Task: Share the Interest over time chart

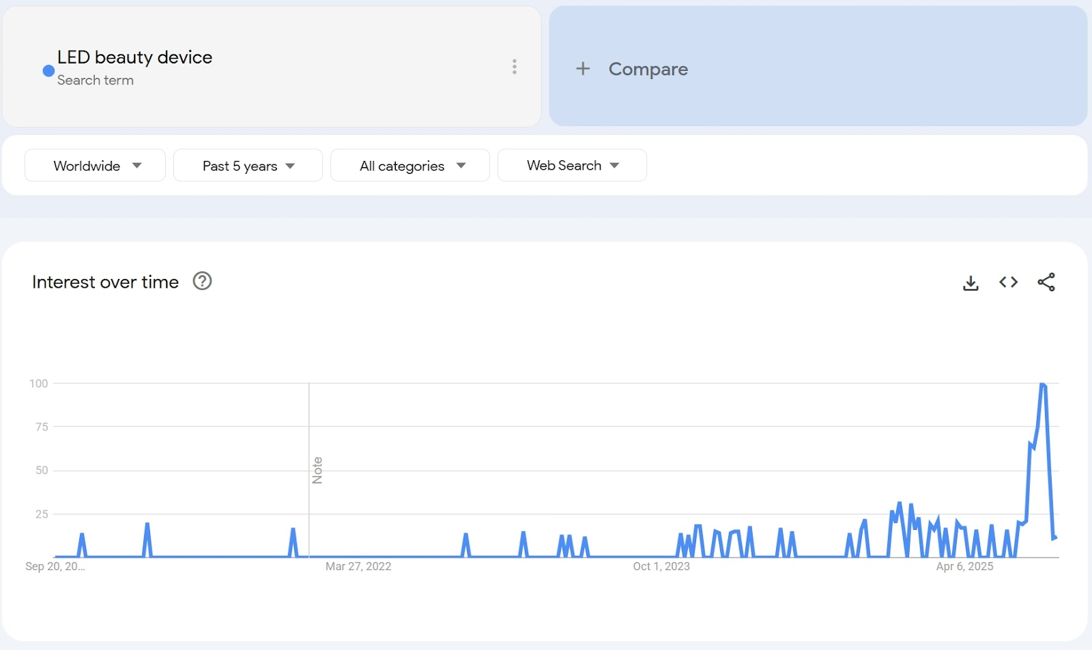Action: coord(1046,282)
